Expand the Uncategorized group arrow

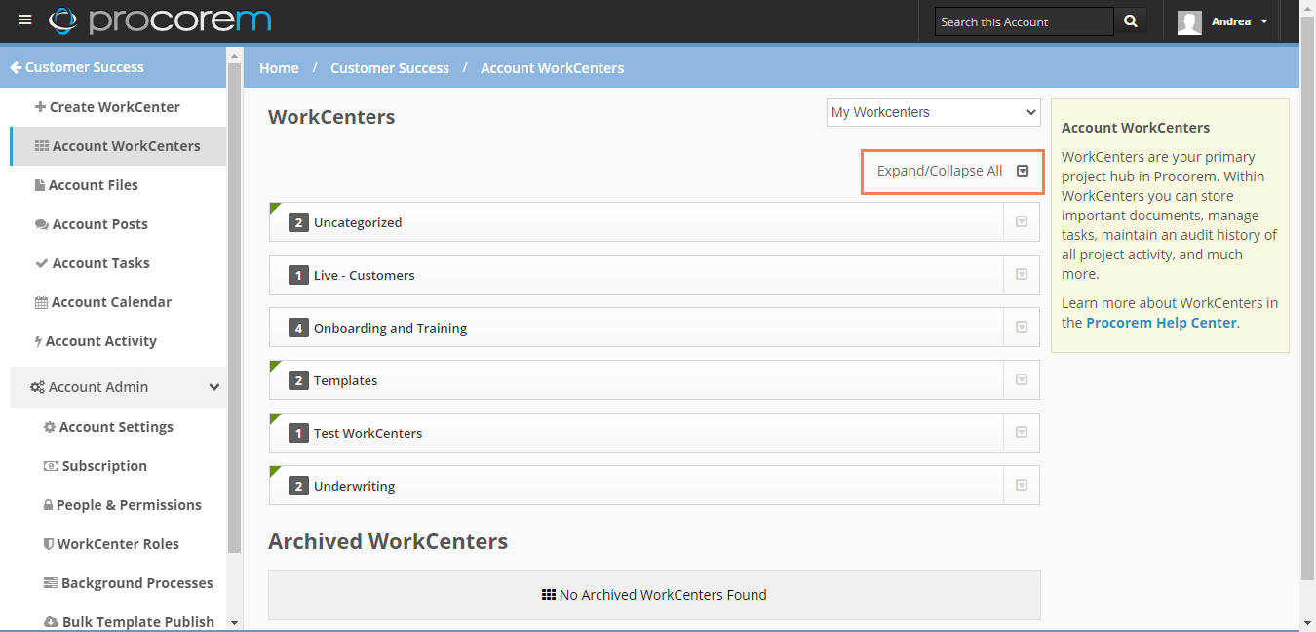point(1022,222)
